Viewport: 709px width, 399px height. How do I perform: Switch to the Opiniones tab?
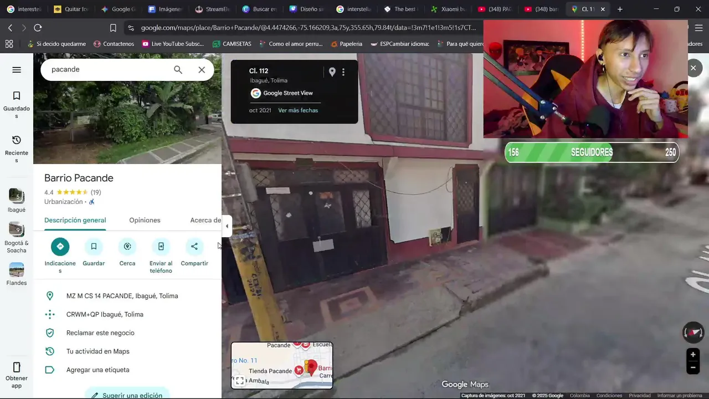point(145,221)
